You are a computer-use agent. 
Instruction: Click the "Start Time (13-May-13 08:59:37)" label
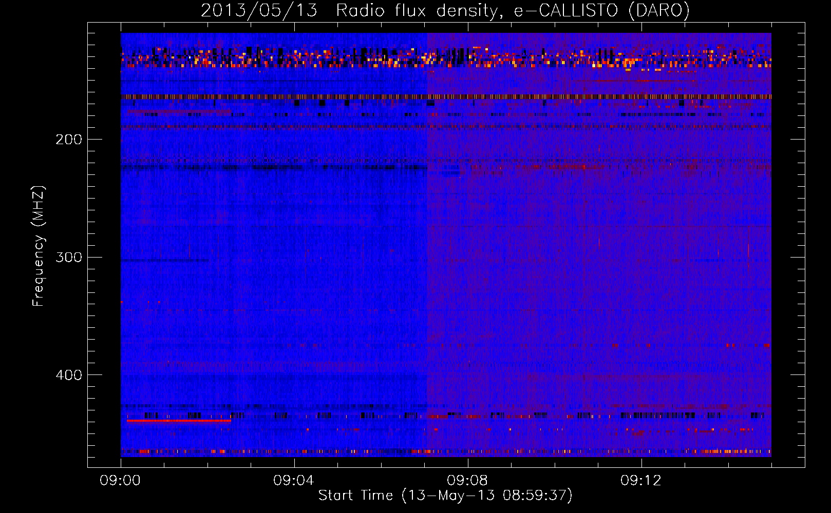pos(445,496)
